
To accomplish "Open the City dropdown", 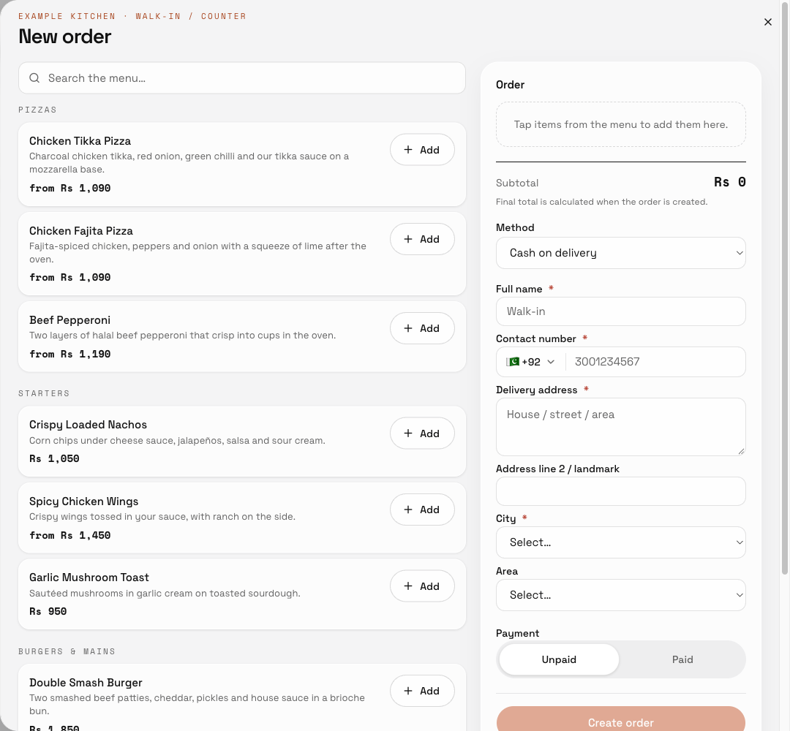I will (x=621, y=542).
